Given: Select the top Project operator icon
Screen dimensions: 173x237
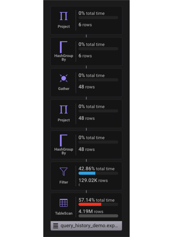Looking at the screenshot, I should pyautogui.click(x=63, y=16).
